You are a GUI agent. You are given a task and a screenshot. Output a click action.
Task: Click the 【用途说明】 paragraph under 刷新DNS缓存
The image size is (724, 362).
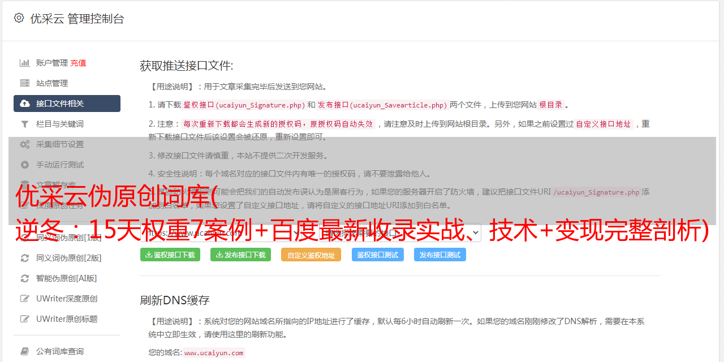point(397,327)
